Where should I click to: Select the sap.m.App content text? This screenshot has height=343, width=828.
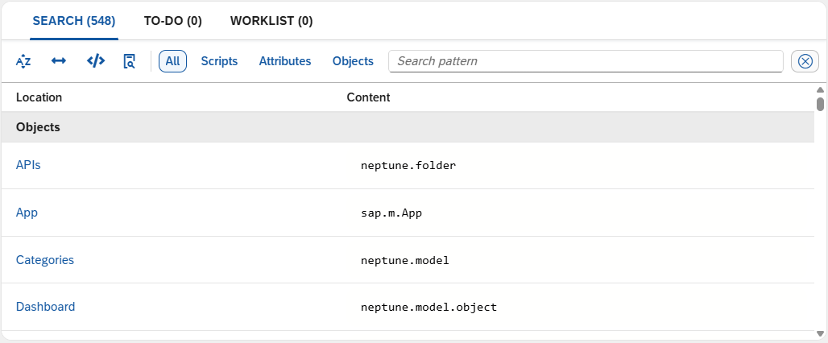[x=391, y=213]
